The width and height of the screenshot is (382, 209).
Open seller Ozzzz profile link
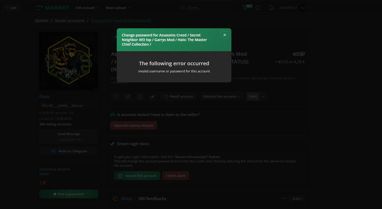click(44, 96)
